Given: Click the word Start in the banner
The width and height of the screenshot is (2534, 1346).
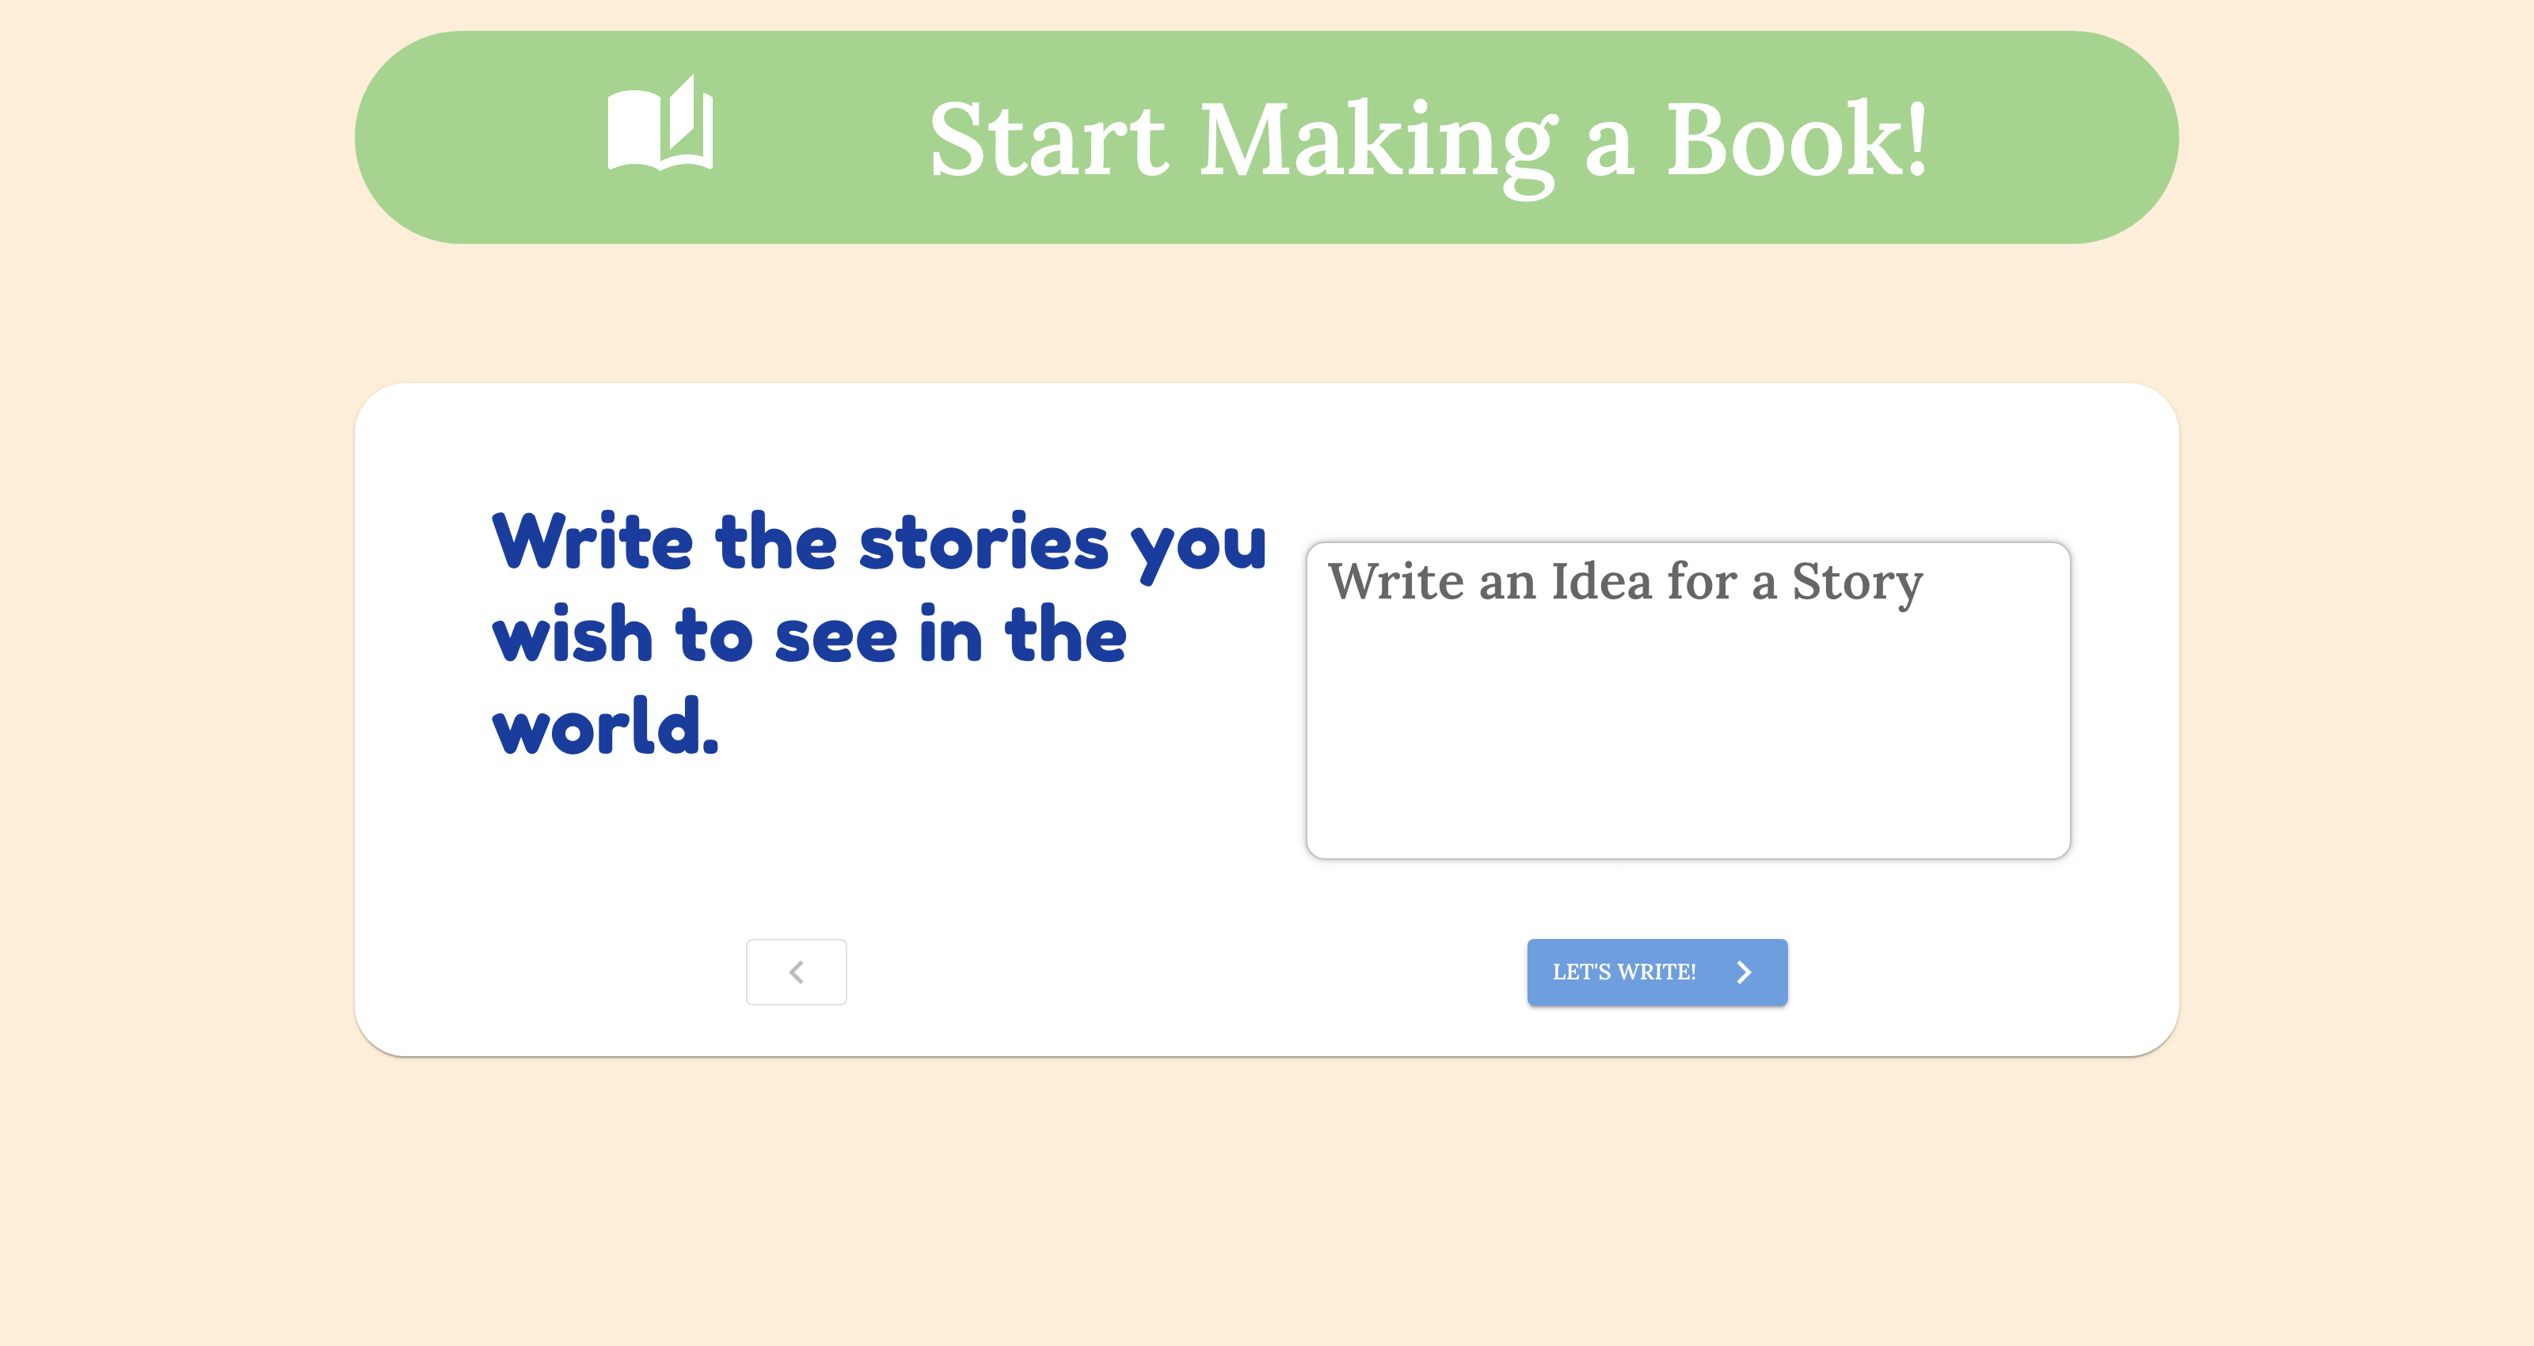Looking at the screenshot, I should (1048, 139).
